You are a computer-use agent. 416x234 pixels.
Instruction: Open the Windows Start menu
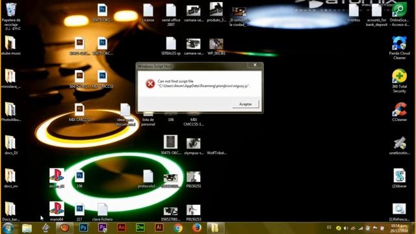8,228
